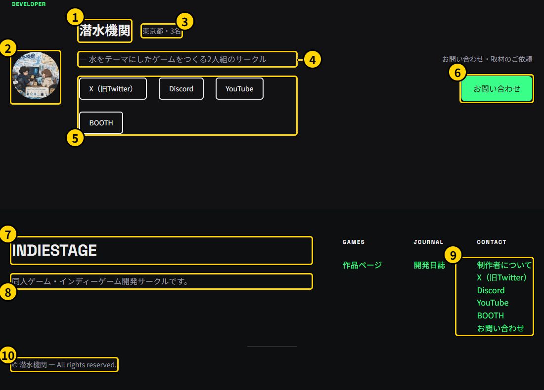Follow the green YouTube footer link

pyautogui.click(x=493, y=303)
